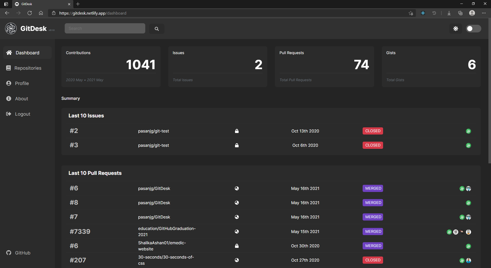491x268 pixels.
Task: Open the Contributions 1041 card
Action: (x=111, y=67)
